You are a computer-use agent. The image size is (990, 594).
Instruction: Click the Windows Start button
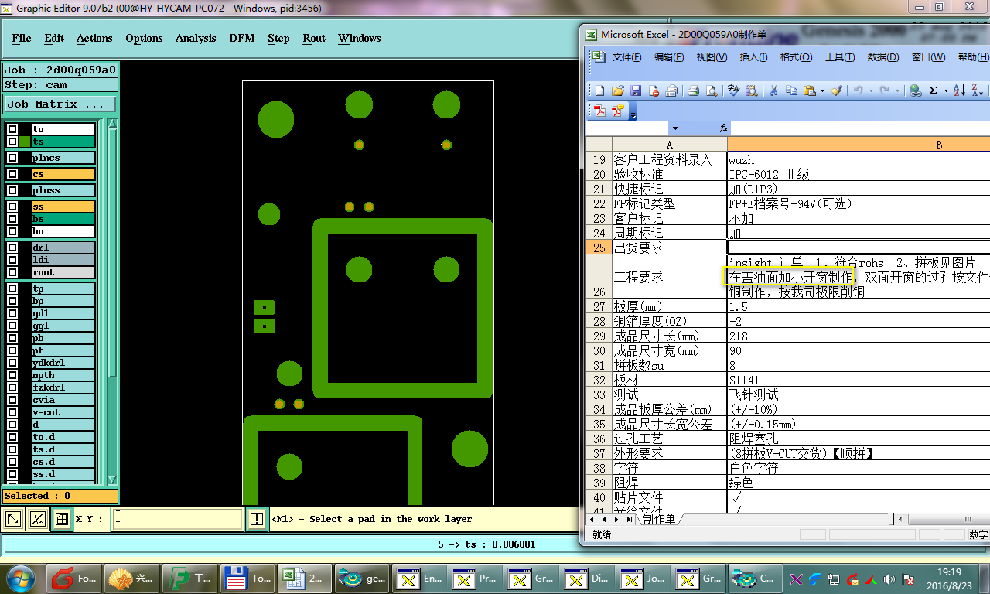coord(21,578)
